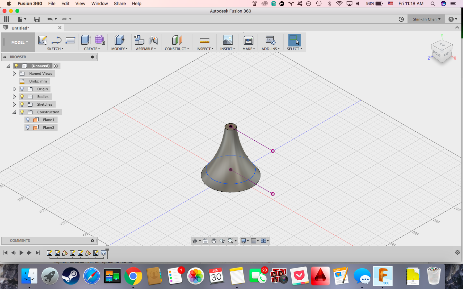Collapse the Construction folder arrow

[14, 112]
